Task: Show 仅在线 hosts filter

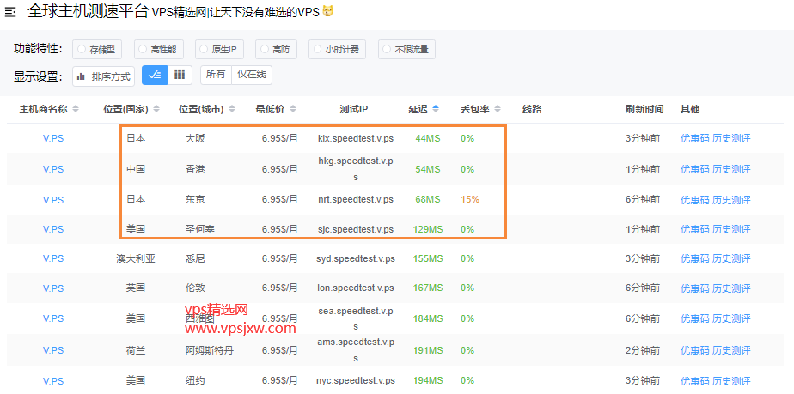Action: pos(252,75)
